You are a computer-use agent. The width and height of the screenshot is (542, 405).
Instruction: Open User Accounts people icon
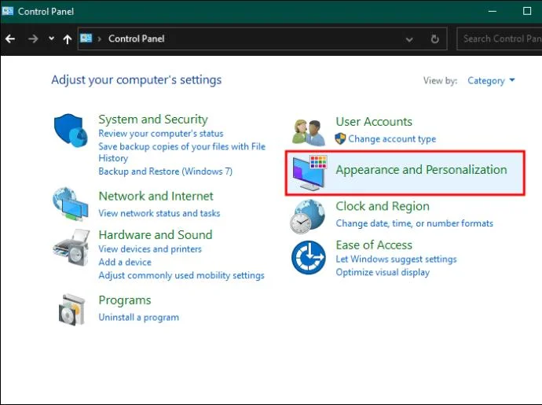tap(309, 132)
